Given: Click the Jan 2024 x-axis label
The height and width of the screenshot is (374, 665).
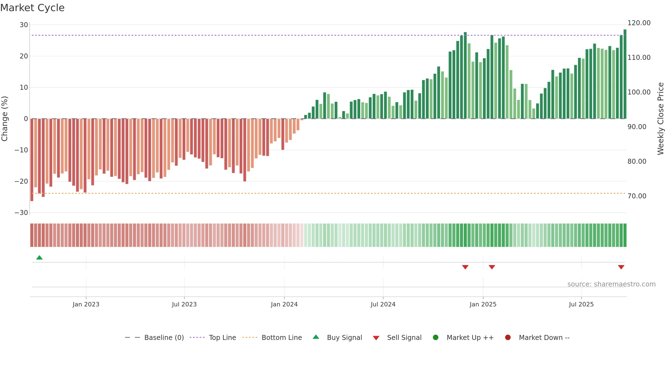Looking at the screenshot, I should pos(284,304).
